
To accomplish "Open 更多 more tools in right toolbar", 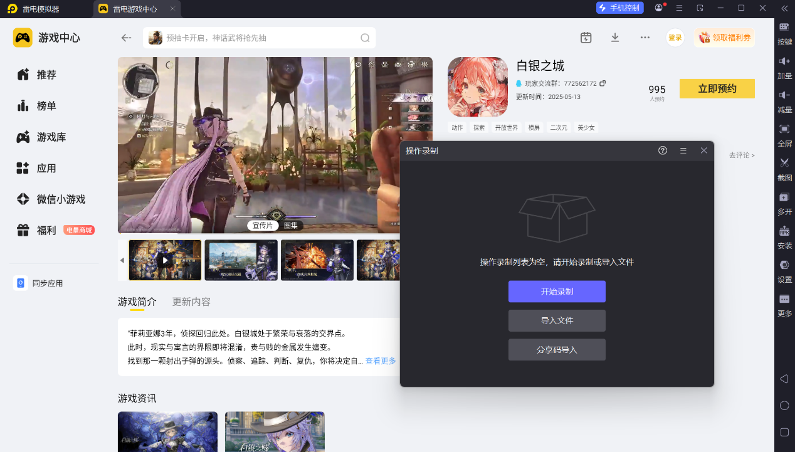I will [x=784, y=305].
